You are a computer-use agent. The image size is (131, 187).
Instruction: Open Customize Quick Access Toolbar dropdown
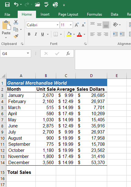tap(64, 5)
